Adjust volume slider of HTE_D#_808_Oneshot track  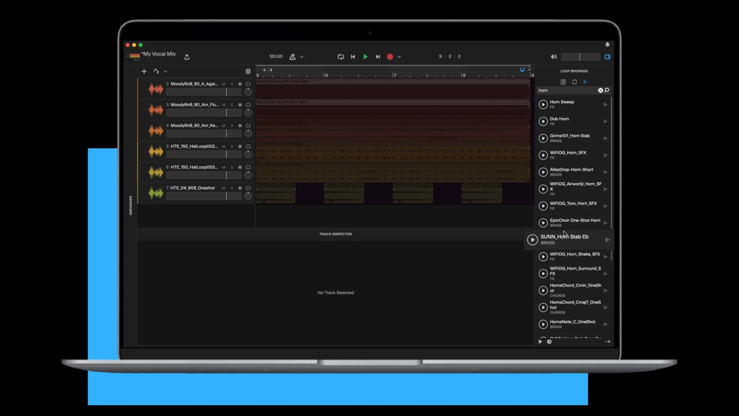click(x=204, y=196)
